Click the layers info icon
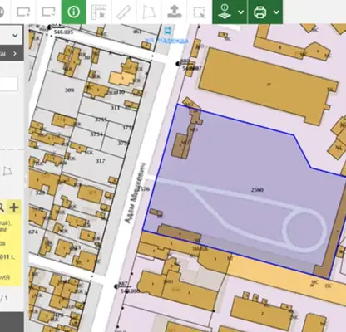 coord(225,12)
